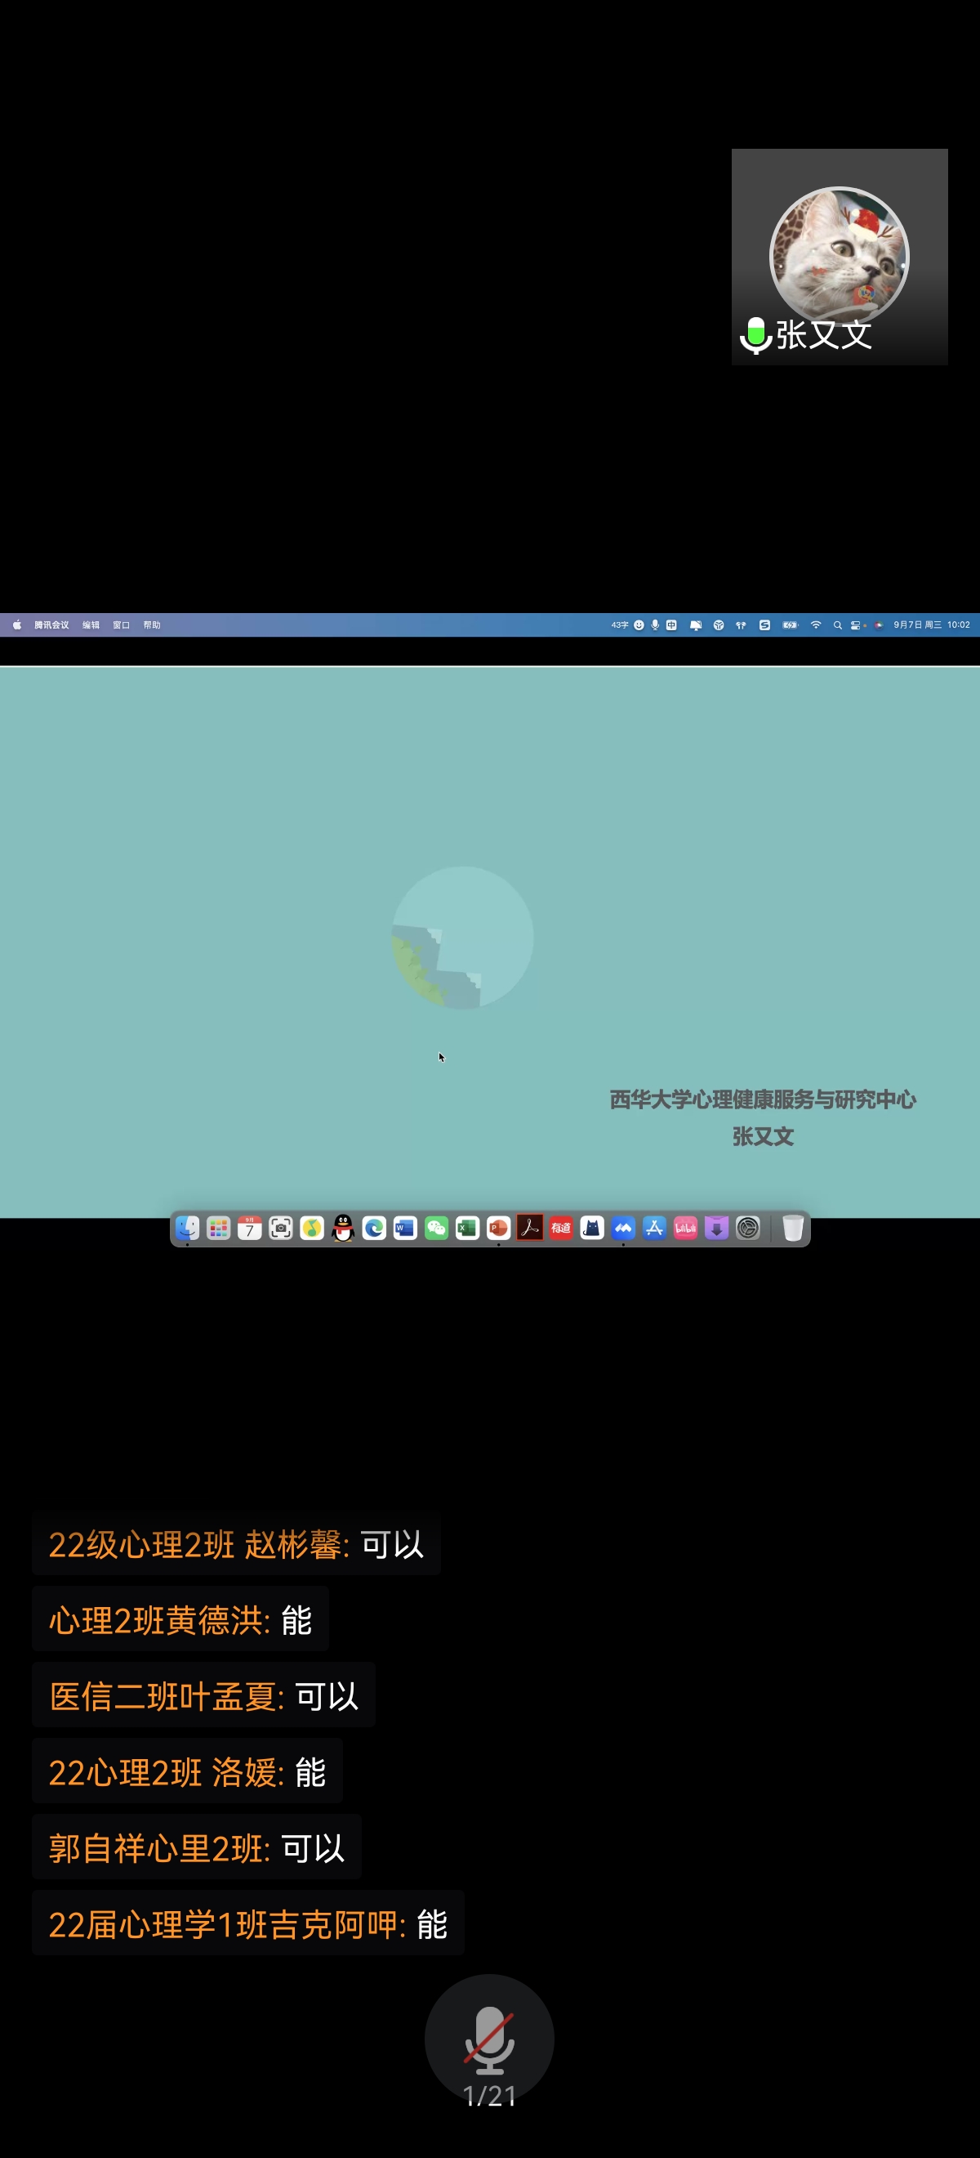Click the 22级心理2班 赵彬馨 chat message

236,1545
